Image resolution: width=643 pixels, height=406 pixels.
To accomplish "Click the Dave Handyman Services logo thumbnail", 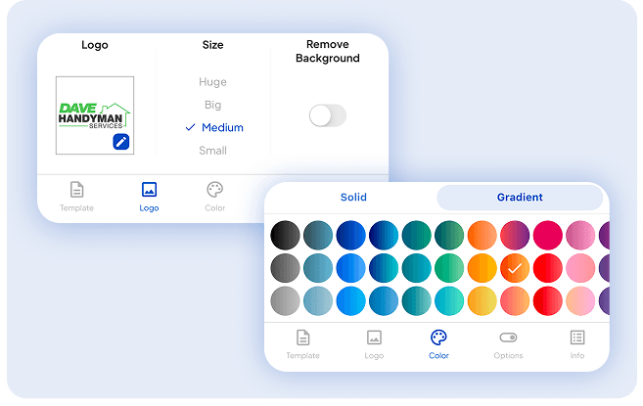I will 95,115.
